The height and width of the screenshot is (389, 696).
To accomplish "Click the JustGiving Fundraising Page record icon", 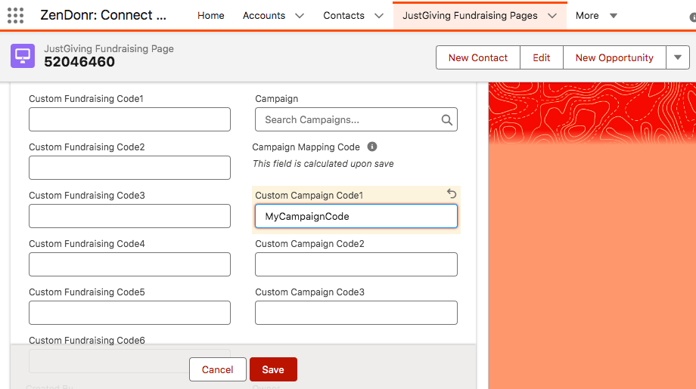I will coord(23,56).
